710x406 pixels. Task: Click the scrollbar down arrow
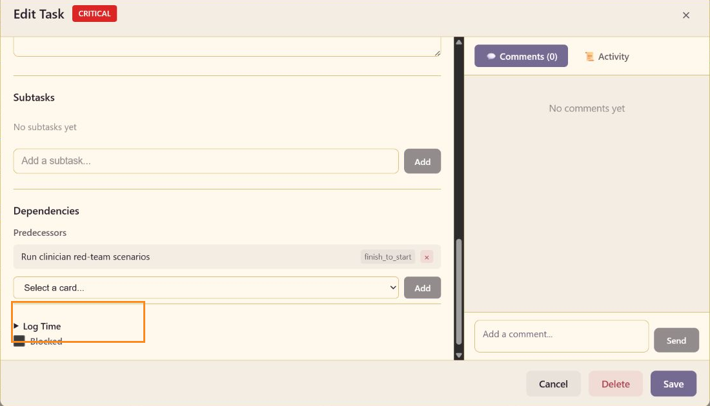(459, 355)
